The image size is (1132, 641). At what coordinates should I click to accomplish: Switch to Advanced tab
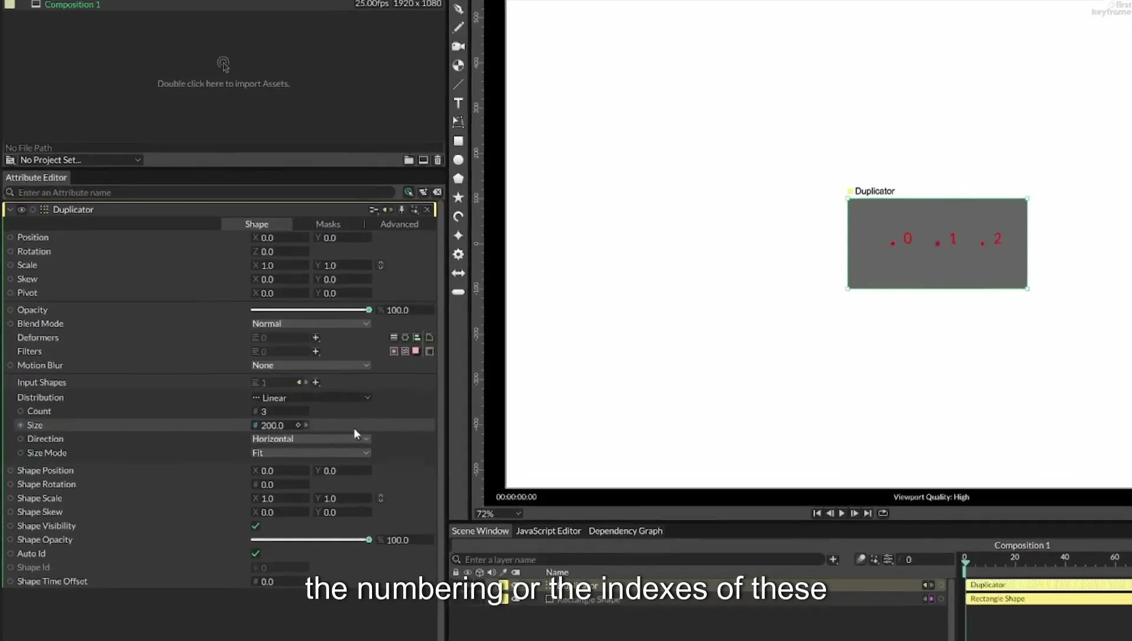click(x=399, y=224)
